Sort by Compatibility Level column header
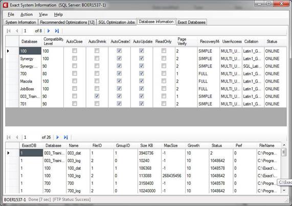The height and width of the screenshot is (206, 292). (x=52, y=42)
